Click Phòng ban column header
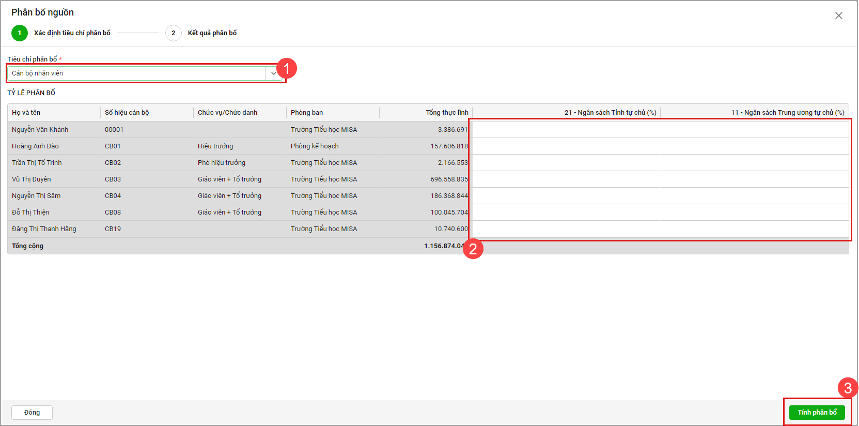This screenshot has height=426, width=859. pyautogui.click(x=307, y=113)
